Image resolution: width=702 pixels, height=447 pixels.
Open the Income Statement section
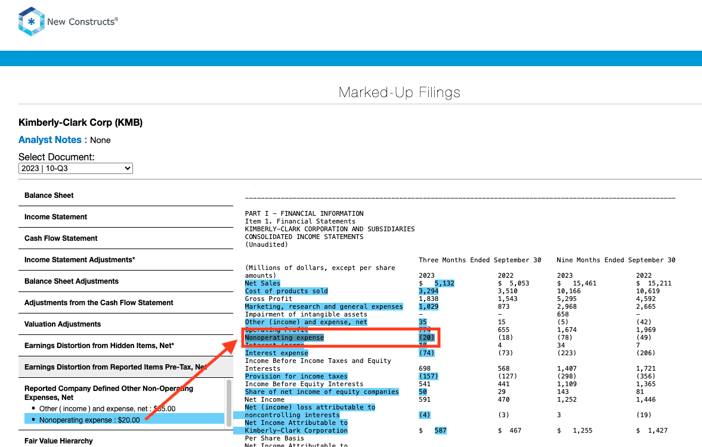tap(125, 217)
